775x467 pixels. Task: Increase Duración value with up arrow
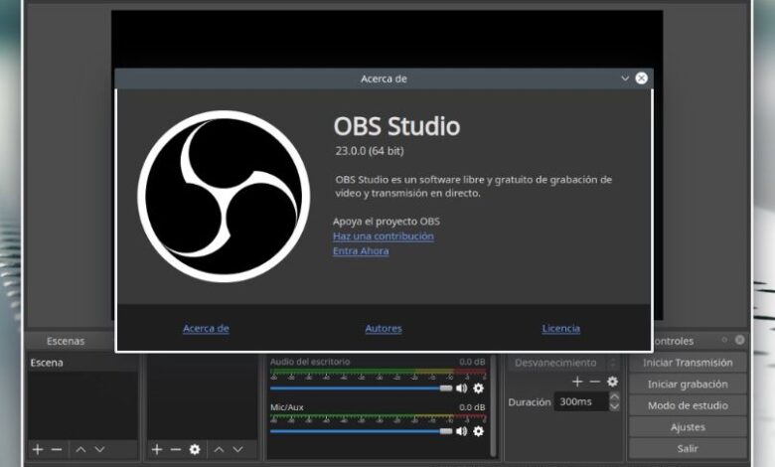(x=614, y=396)
